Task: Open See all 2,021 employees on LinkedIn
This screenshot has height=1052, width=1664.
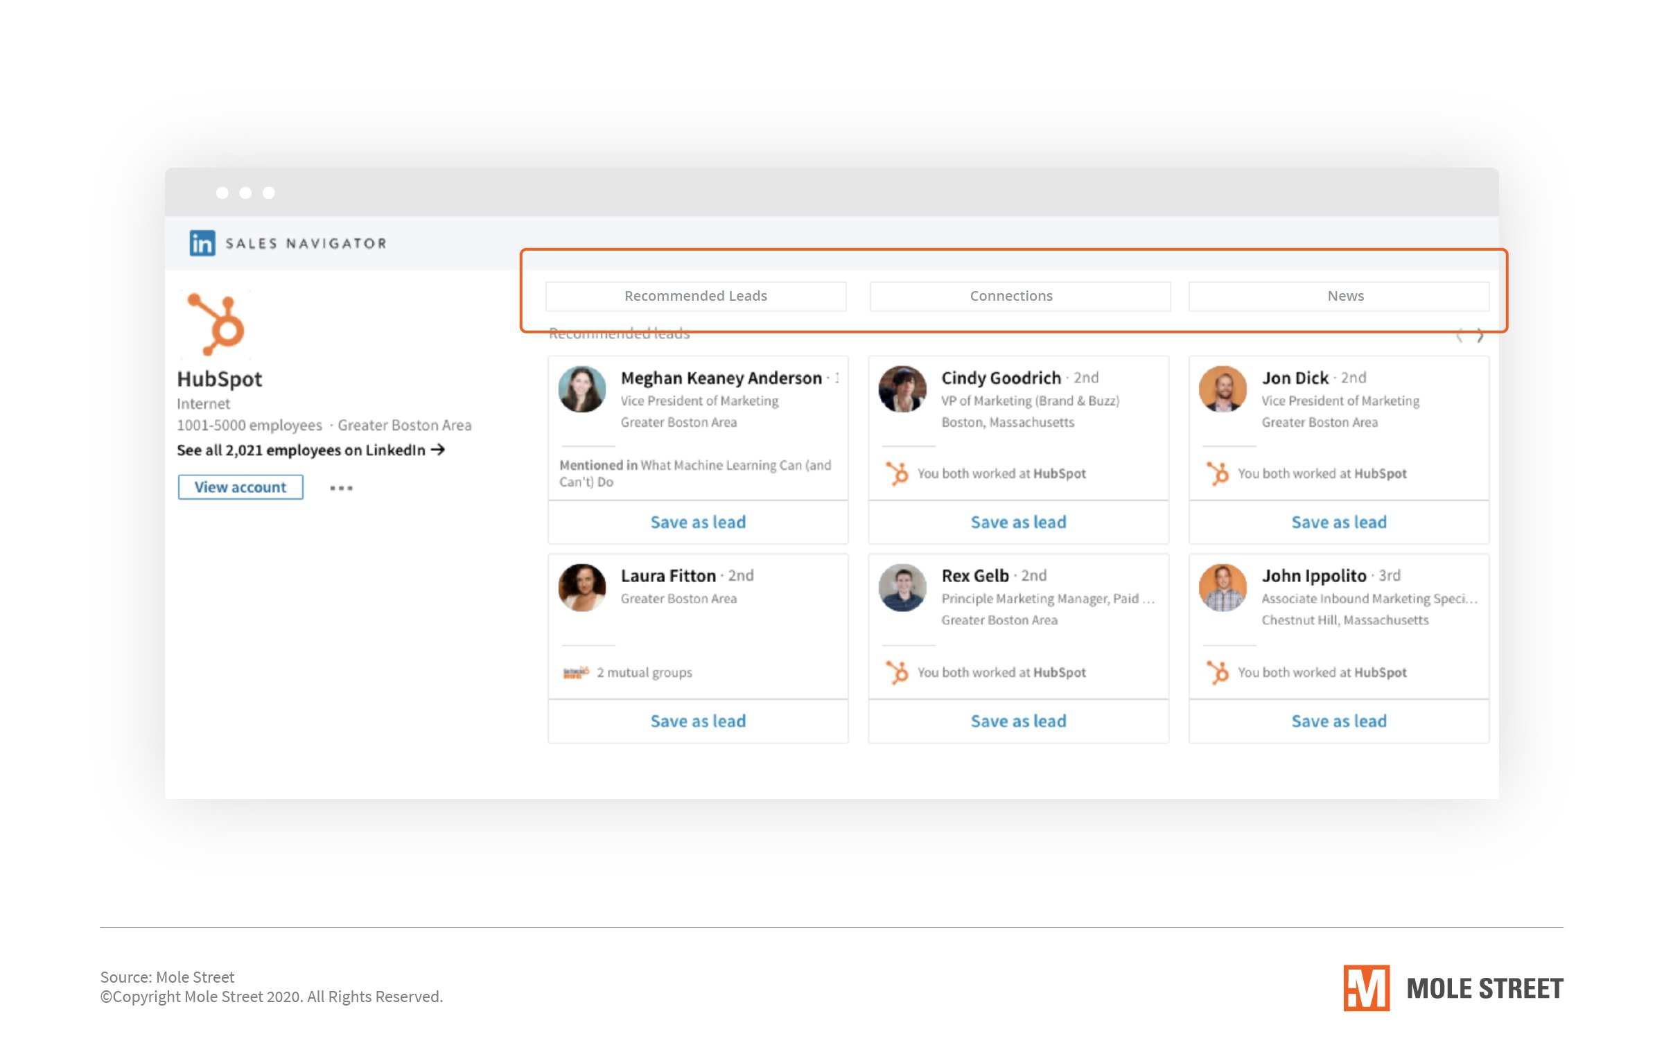Action: click(310, 450)
